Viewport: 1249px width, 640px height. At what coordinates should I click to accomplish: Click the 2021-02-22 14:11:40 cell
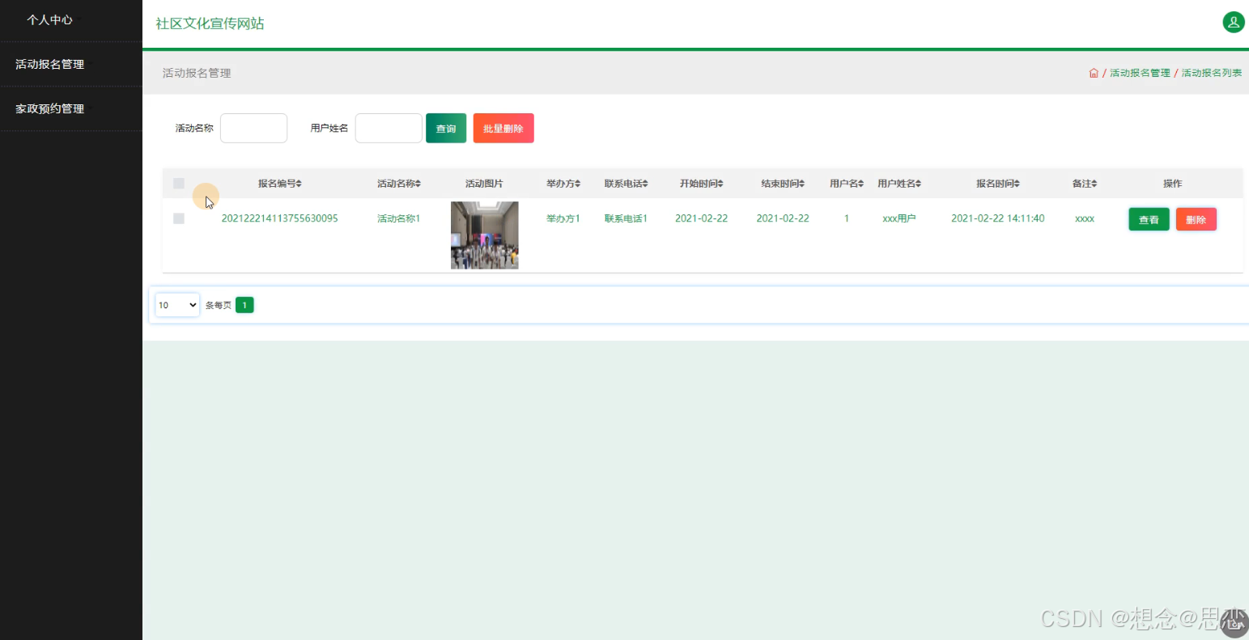point(997,218)
